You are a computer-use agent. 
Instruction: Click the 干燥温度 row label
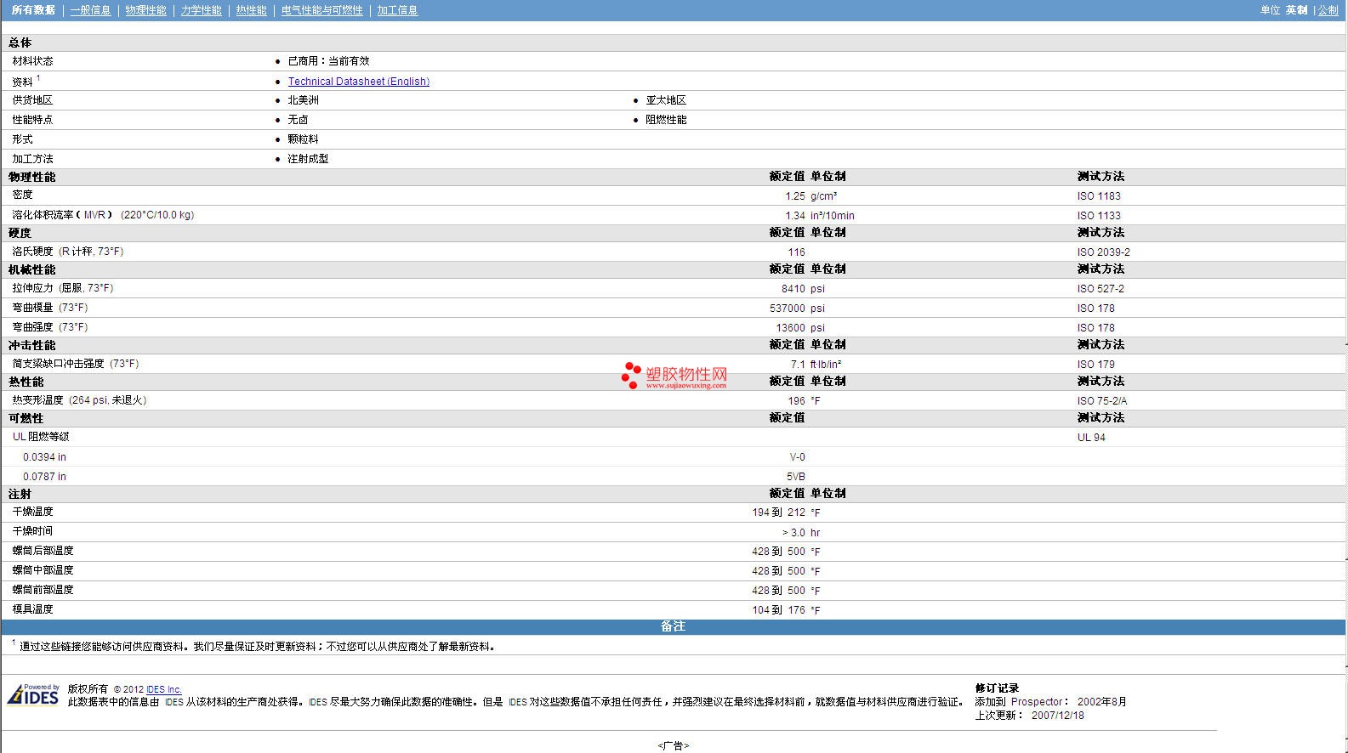32,512
